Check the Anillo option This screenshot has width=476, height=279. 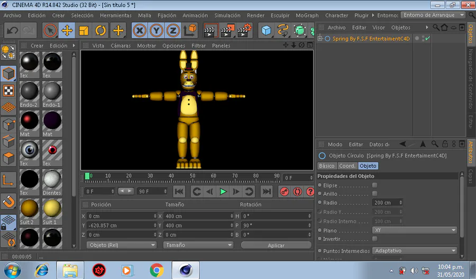point(374,194)
